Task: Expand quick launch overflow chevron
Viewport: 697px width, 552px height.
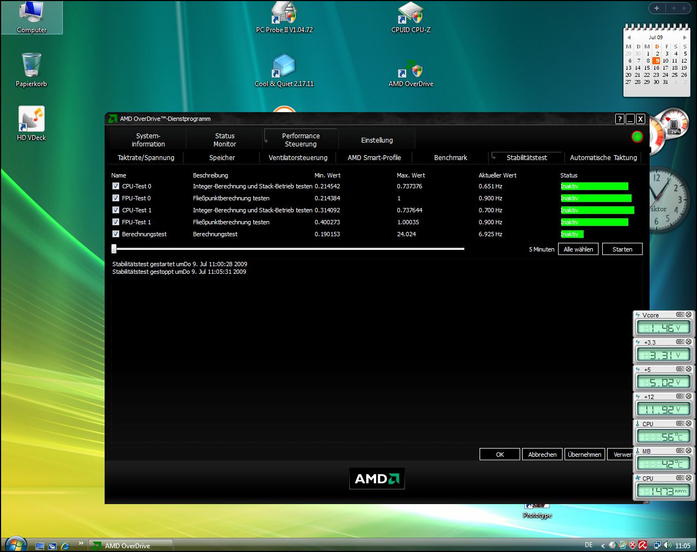Action: pos(81,543)
